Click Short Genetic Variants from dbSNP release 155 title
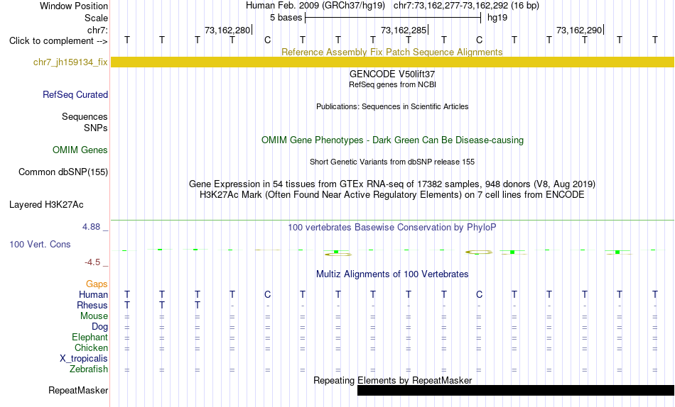 pyautogui.click(x=392, y=162)
